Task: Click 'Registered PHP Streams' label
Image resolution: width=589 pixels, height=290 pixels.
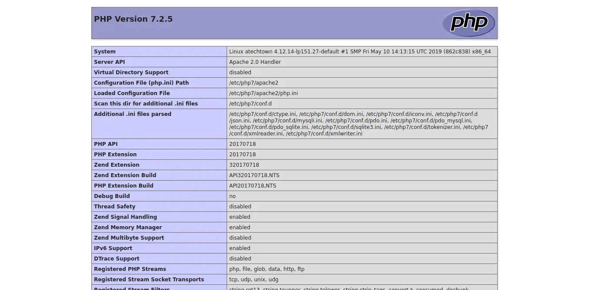Action: tap(130, 269)
